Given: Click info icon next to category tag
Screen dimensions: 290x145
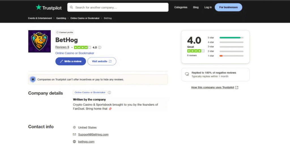Looking at the screenshot, I should tap(110, 92).
